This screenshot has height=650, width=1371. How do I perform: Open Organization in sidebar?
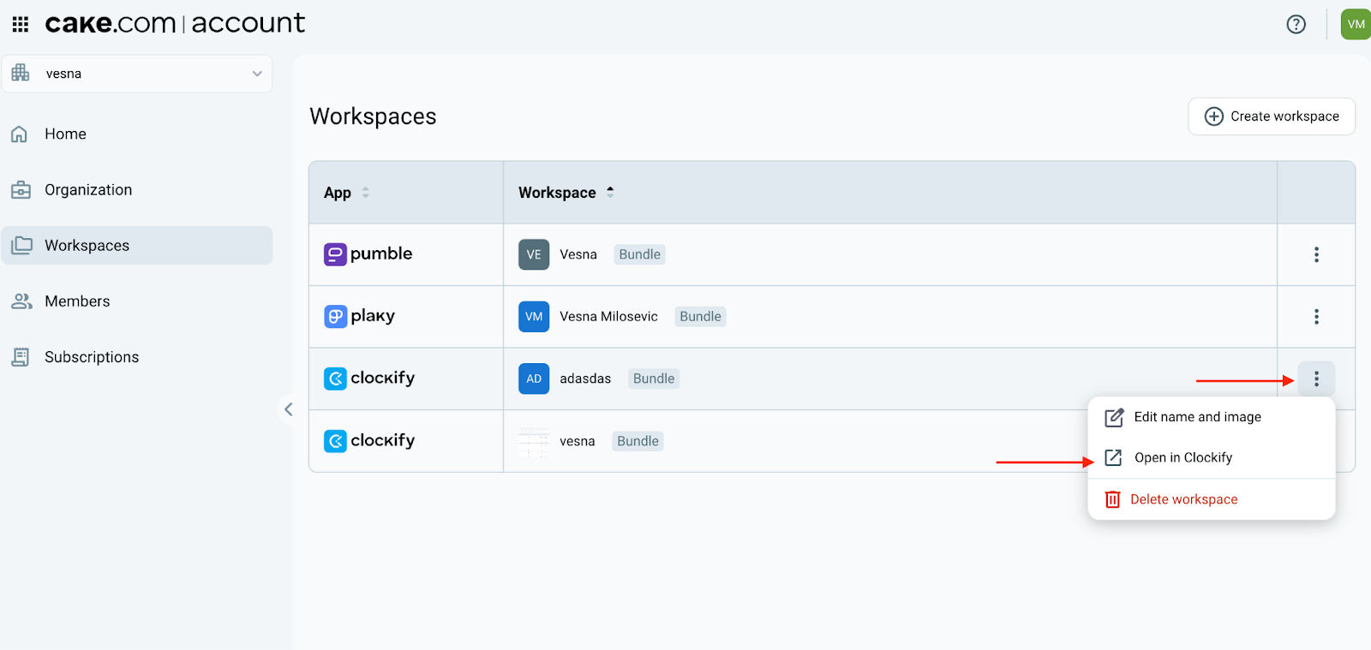137,189
